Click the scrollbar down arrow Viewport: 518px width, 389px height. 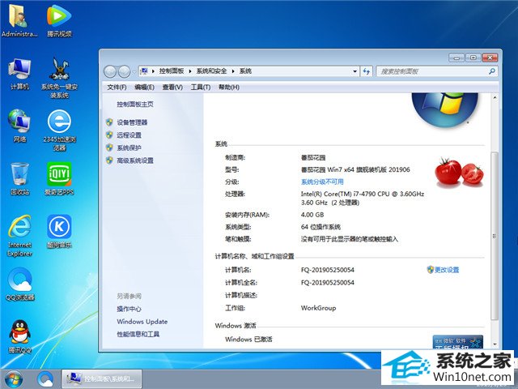pyautogui.click(x=495, y=344)
